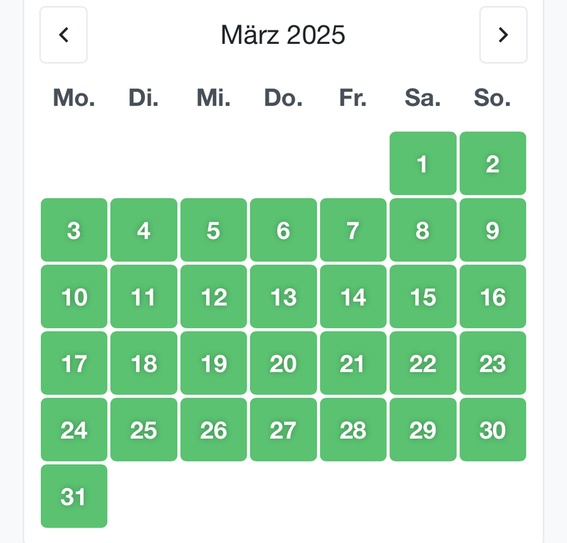Pick Sunday, March 2
Screen dimensions: 567x543
pos(493,163)
